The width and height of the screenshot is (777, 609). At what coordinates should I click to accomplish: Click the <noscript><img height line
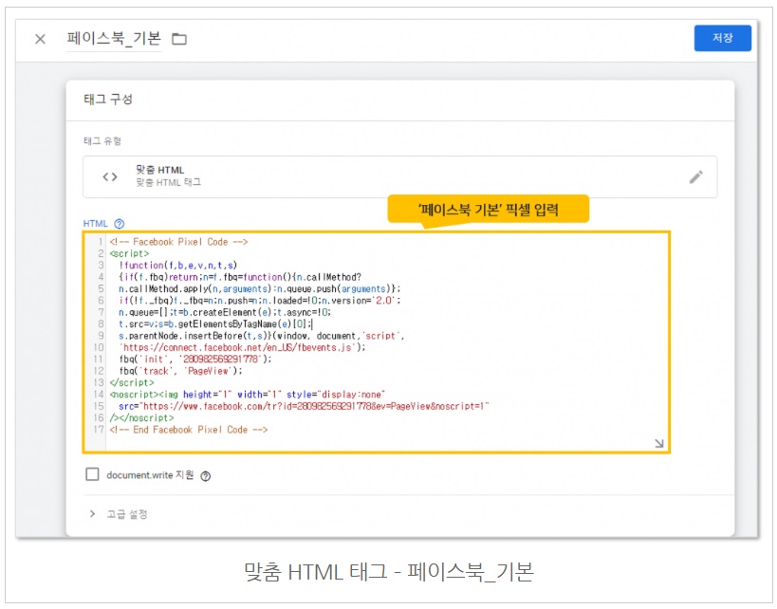pyautogui.click(x=248, y=395)
